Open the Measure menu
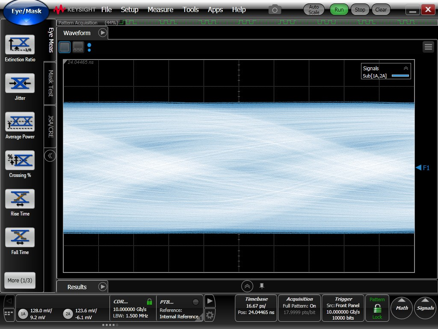The width and height of the screenshot is (438, 329). (x=160, y=9)
